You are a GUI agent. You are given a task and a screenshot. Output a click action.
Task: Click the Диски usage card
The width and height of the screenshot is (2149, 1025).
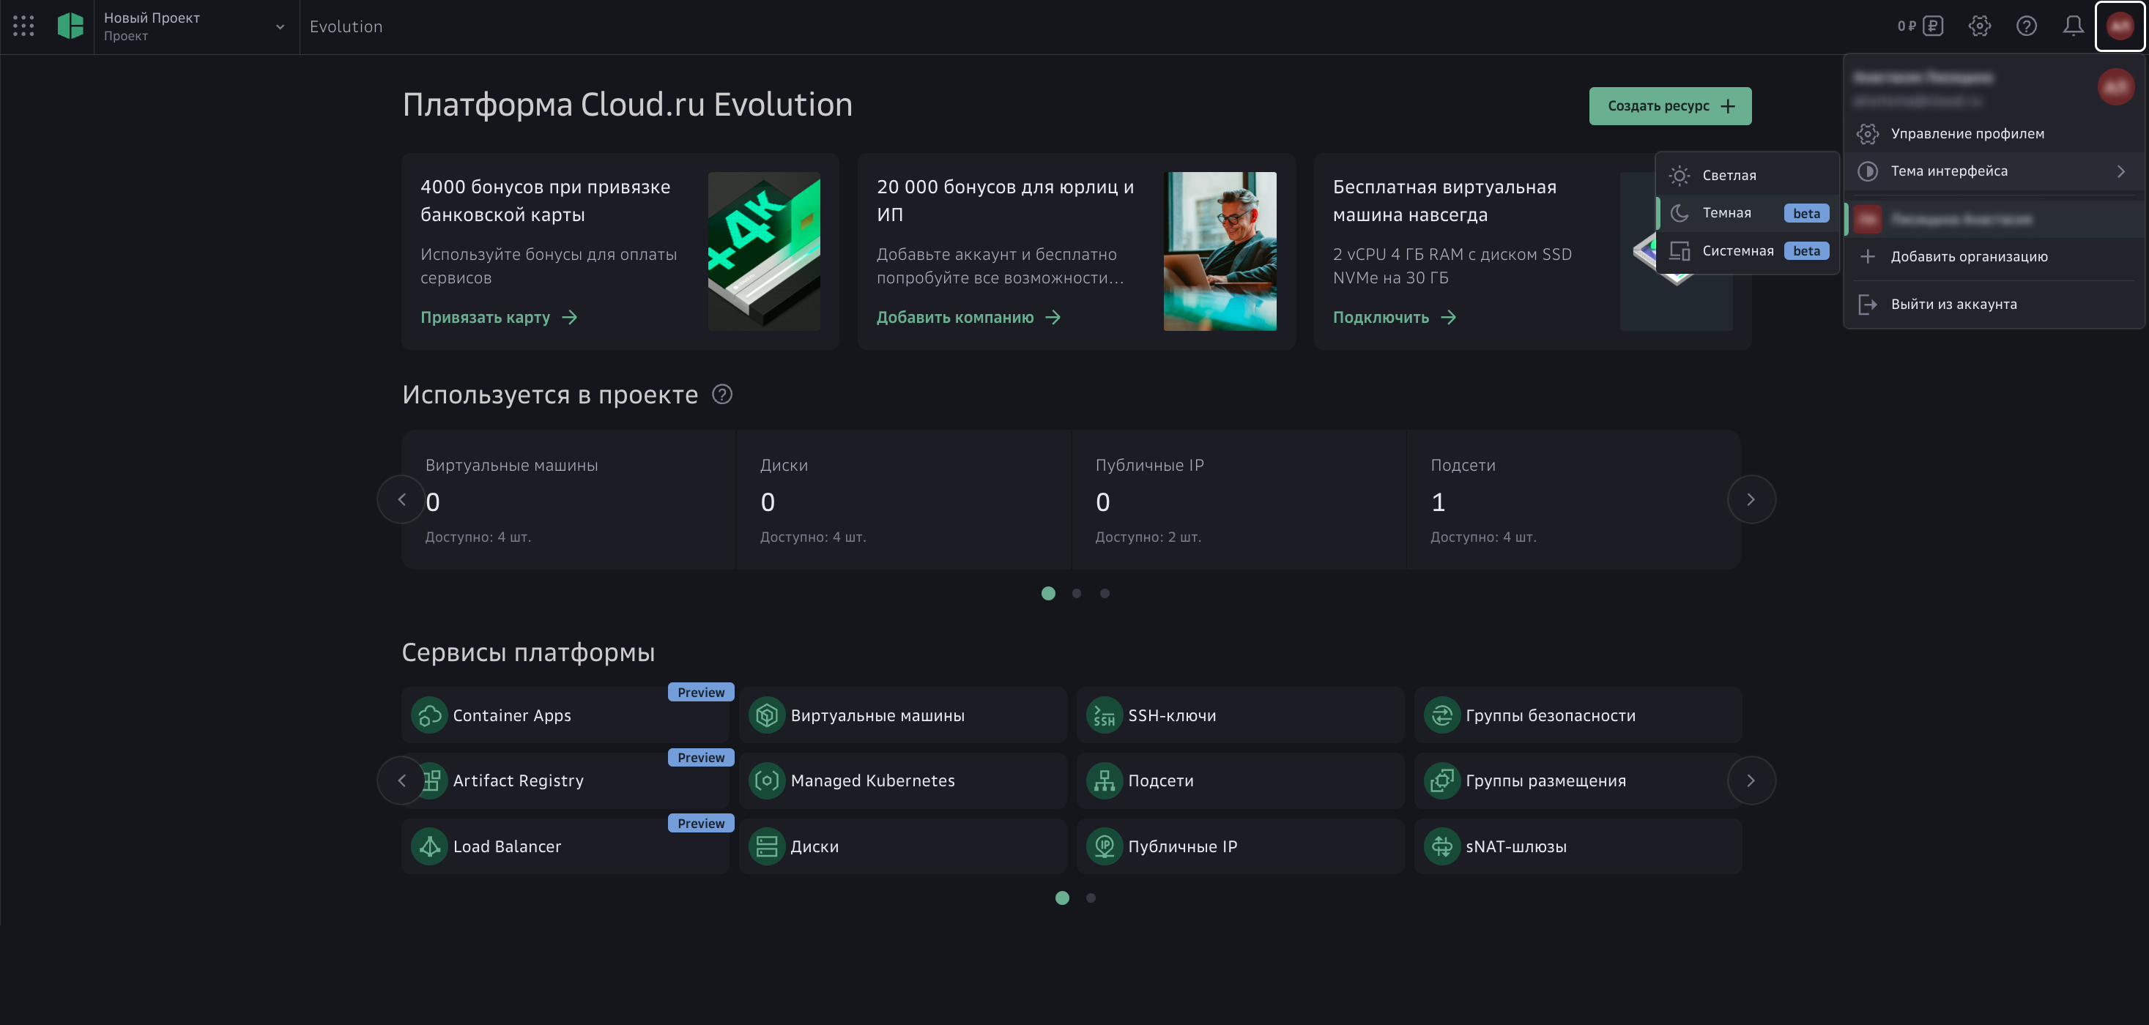coord(904,499)
